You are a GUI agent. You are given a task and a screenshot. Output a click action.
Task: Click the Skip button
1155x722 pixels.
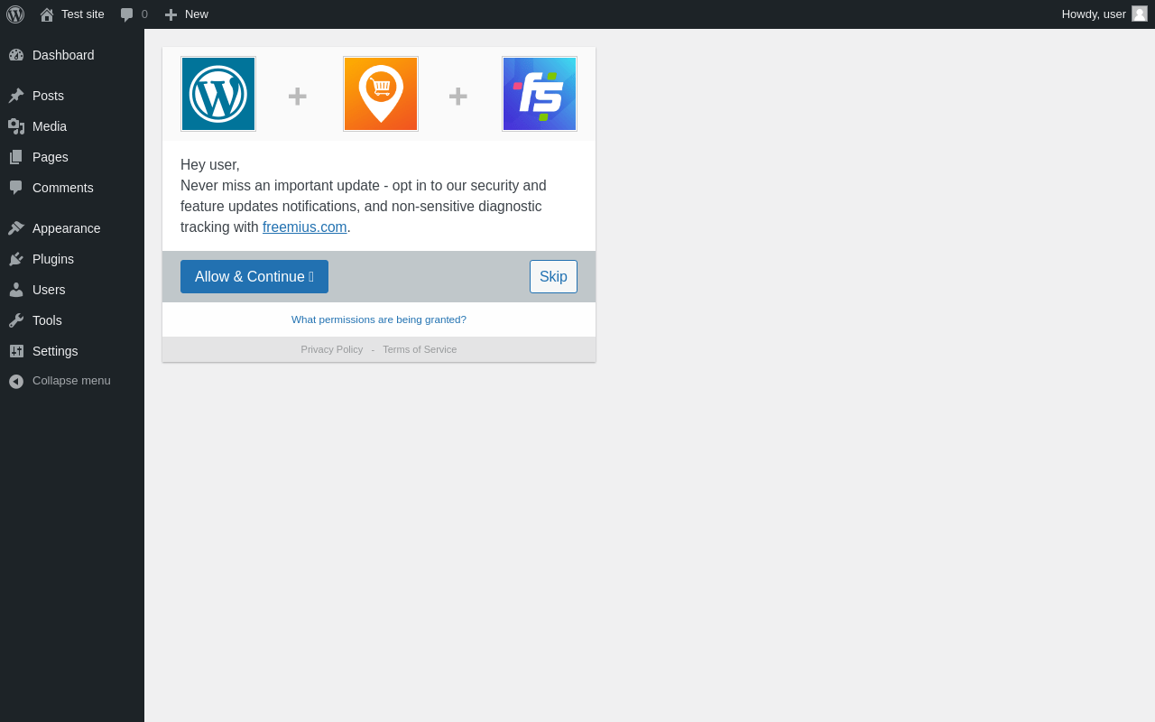point(553,277)
